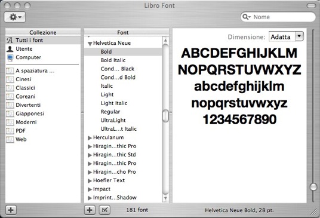Select the Bold Italic typeface
Screen dimensions: 320x218
pyautogui.click(x=123, y=60)
